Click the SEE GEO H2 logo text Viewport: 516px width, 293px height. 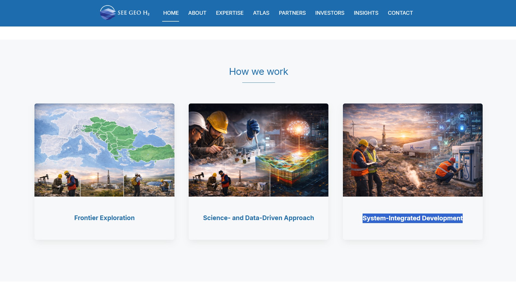point(133,13)
